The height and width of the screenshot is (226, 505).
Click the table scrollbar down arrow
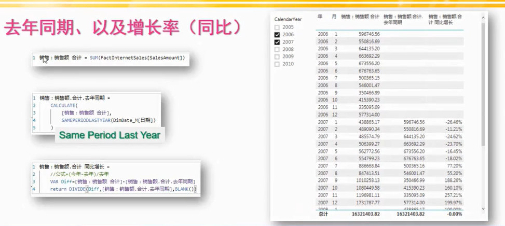pyautogui.click(x=483, y=209)
